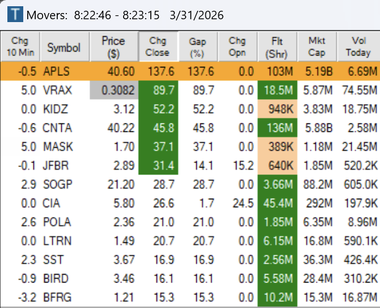Screen dimensions: 380x308
Task: Click CIA Gap value 1.7
Action: [x=206, y=203]
